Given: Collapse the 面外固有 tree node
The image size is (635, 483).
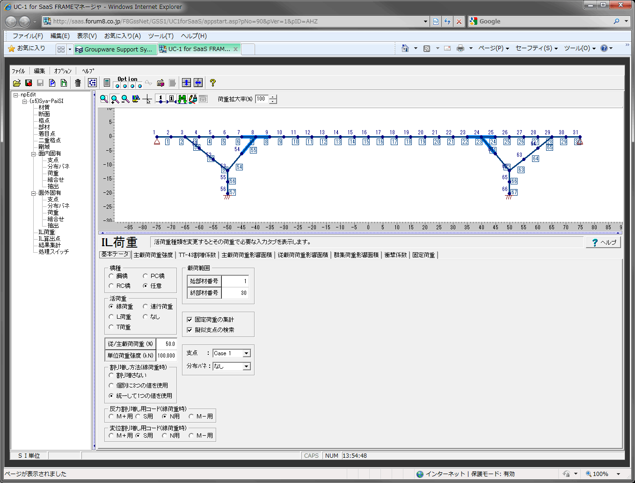Looking at the screenshot, I should pos(33,193).
